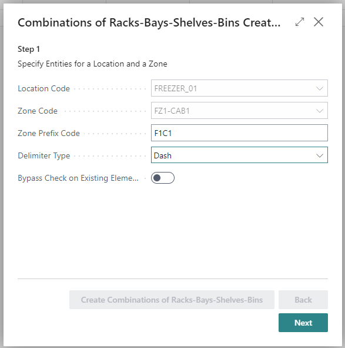Click the Location Code label
Viewport: 345px width, 348px height.
tap(44, 88)
